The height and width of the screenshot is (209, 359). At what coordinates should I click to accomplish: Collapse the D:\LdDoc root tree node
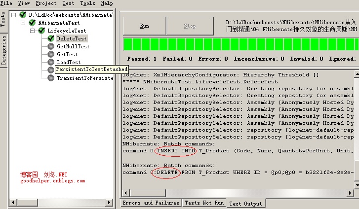14,15
